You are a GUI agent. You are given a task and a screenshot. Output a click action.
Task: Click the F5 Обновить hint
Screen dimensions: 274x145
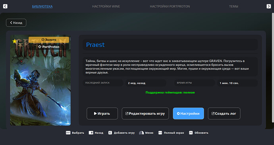pyautogui.click(x=199, y=133)
